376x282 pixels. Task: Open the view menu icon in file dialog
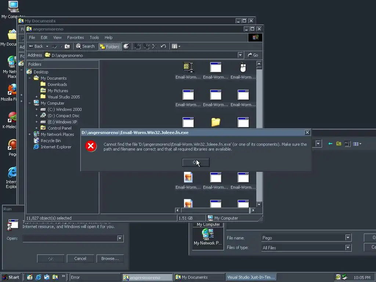[x=357, y=144]
